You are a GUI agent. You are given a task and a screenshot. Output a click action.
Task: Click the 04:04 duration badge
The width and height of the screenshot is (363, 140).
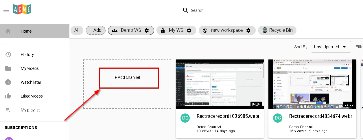pos(257,104)
